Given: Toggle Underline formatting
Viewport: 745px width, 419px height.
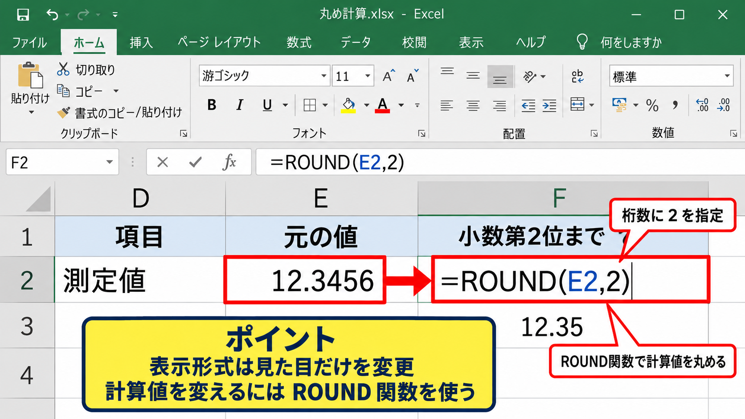Looking at the screenshot, I should tap(267, 105).
